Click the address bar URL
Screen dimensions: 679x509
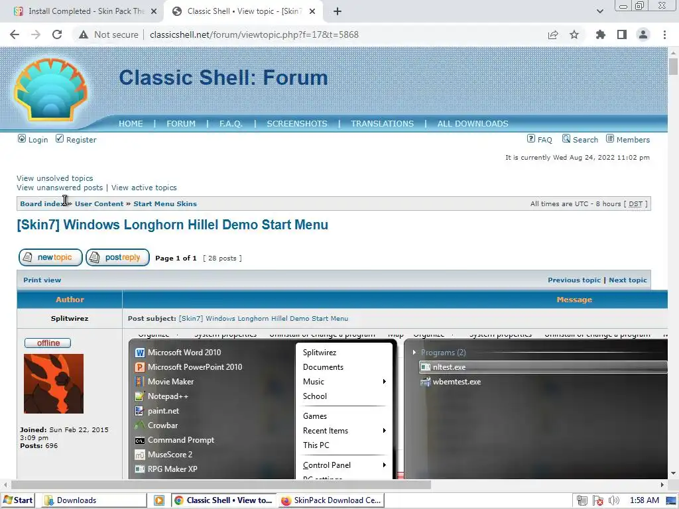[x=254, y=34]
